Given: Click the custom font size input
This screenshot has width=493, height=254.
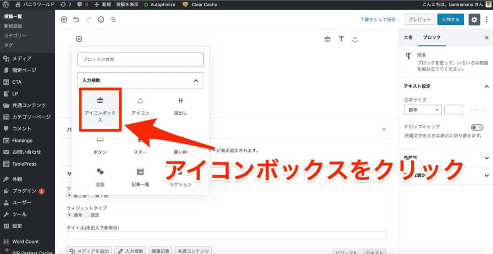Looking at the screenshot, I should 454,110.
